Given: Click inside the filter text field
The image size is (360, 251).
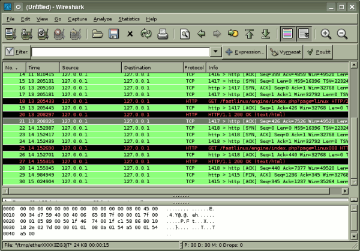Looking at the screenshot, I should click(x=121, y=52).
